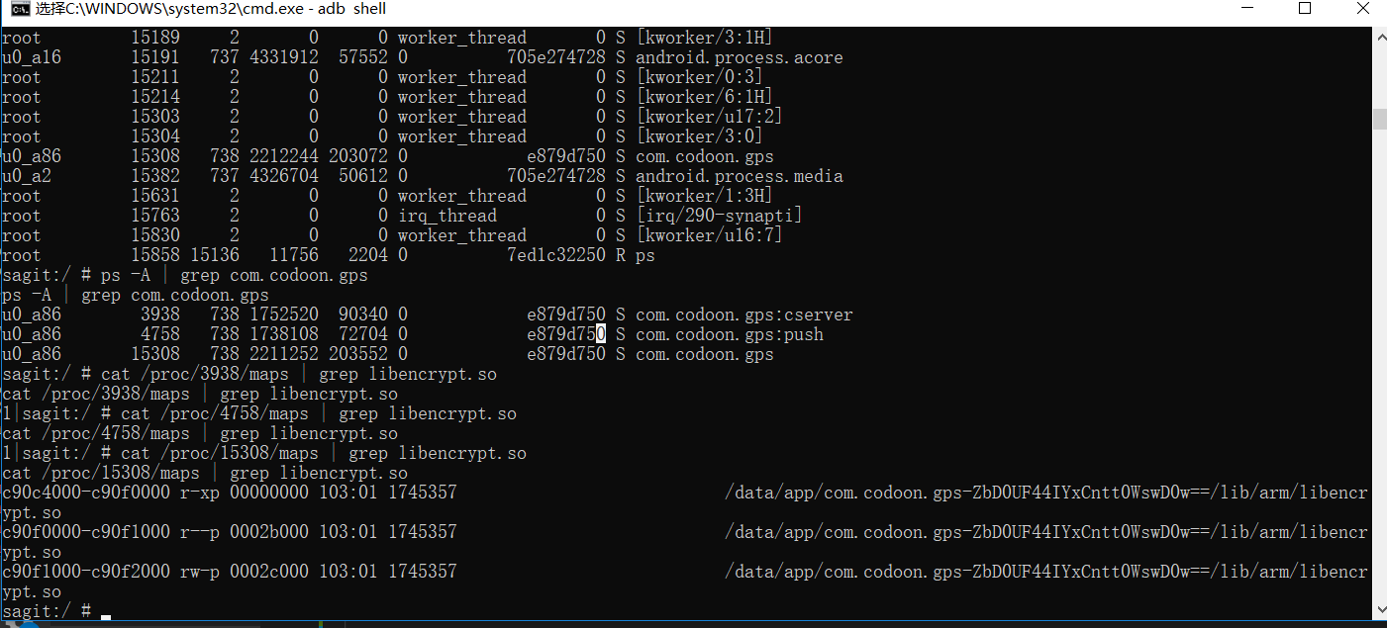Viewport: 1387px width, 628px height.
Task: Click memory value 4326704
Action: click(284, 176)
